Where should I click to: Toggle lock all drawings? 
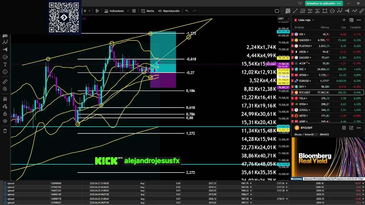(x=5, y=114)
